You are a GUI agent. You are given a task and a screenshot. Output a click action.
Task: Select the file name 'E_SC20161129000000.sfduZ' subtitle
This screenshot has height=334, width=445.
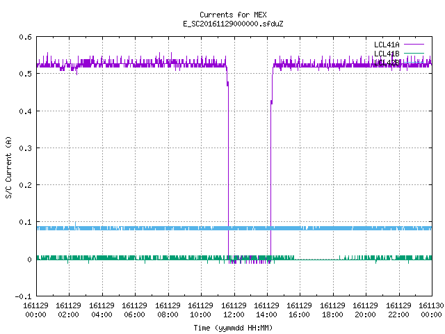[233, 24]
